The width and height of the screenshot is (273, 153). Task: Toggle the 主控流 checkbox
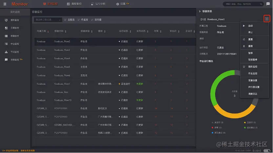65,20
